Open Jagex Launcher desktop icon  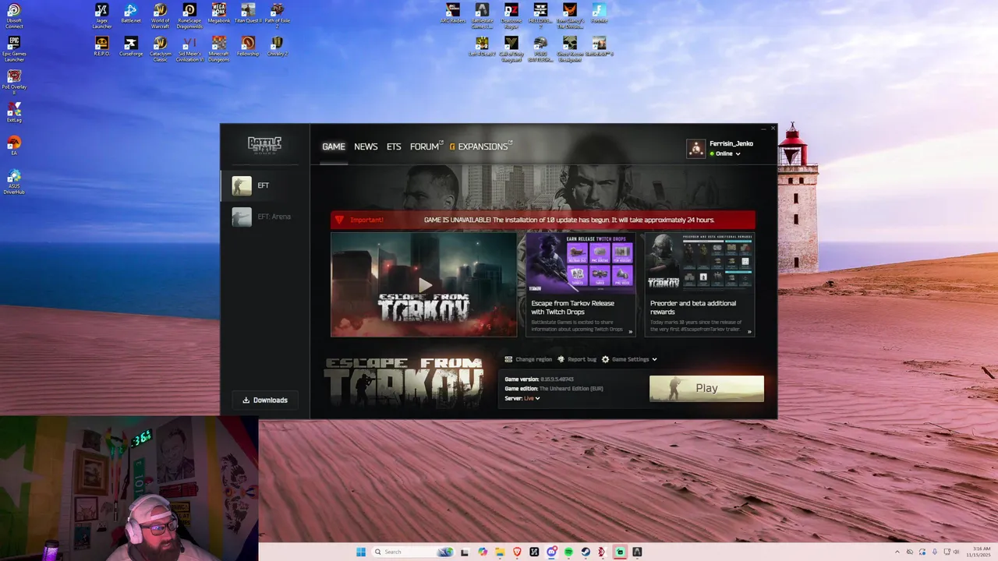pyautogui.click(x=101, y=16)
